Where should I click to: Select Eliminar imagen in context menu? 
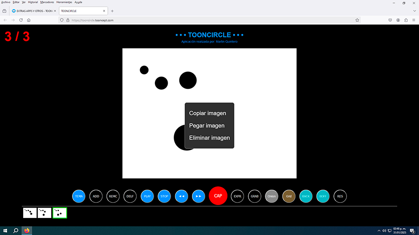coord(209,138)
